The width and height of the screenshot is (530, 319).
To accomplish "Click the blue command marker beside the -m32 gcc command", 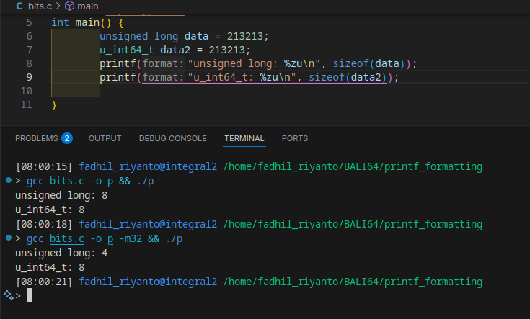I will 8,238.
